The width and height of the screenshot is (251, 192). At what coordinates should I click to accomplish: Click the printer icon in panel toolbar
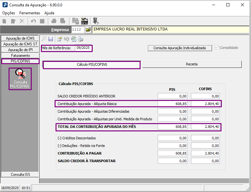pos(81,39)
